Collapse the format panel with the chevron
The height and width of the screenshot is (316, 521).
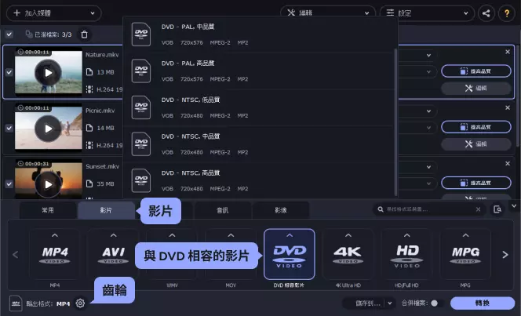[514, 205]
